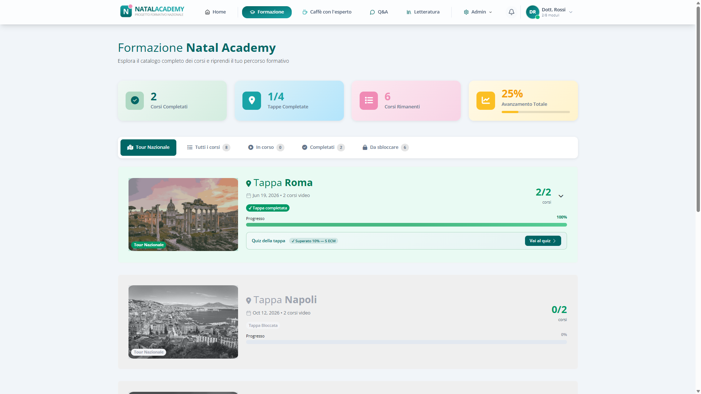Expand the Tappa Roma courses chevron
The image size is (701, 394).
coord(561,196)
